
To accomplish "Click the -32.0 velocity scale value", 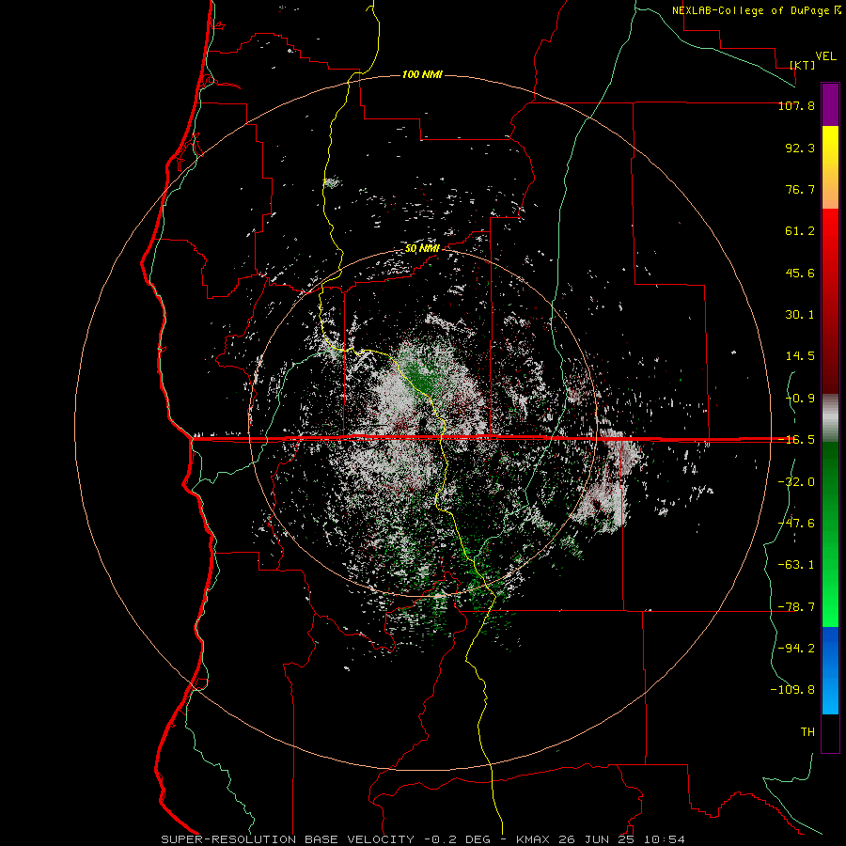I will click(x=796, y=482).
